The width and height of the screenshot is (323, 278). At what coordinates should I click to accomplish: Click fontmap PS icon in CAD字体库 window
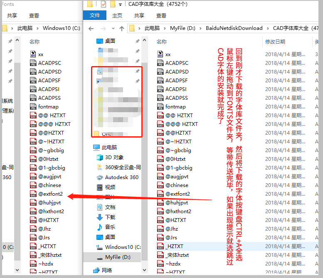pos(160,106)
